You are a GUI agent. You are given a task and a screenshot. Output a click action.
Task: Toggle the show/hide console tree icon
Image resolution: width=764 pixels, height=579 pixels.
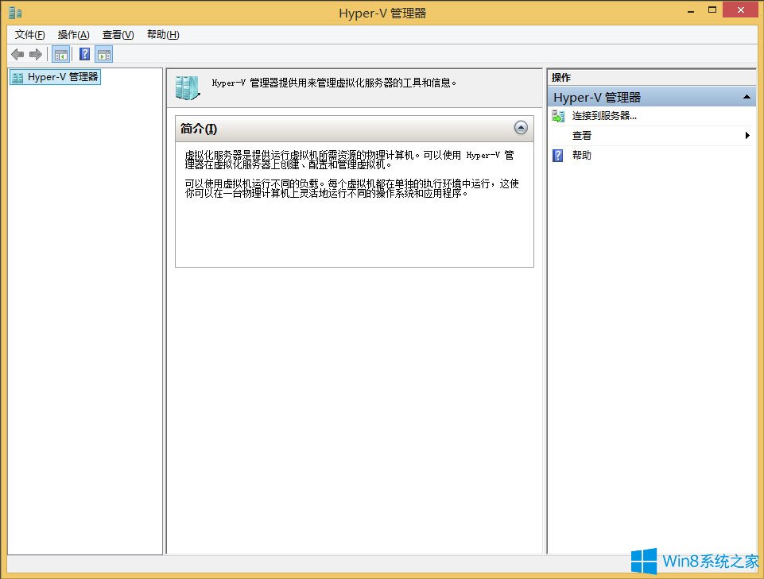(61, 54)
